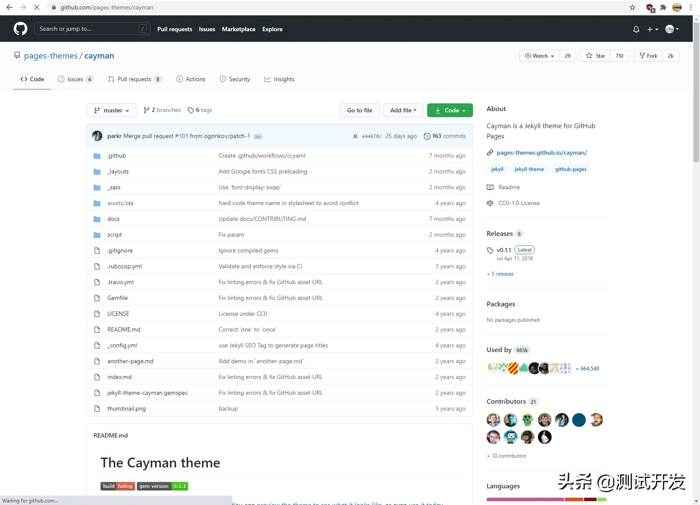Open the browser extensions puzzle icon
700x505 pixels.
coord(663,7)
